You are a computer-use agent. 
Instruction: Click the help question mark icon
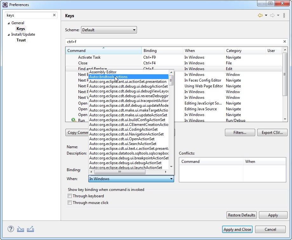10,229
